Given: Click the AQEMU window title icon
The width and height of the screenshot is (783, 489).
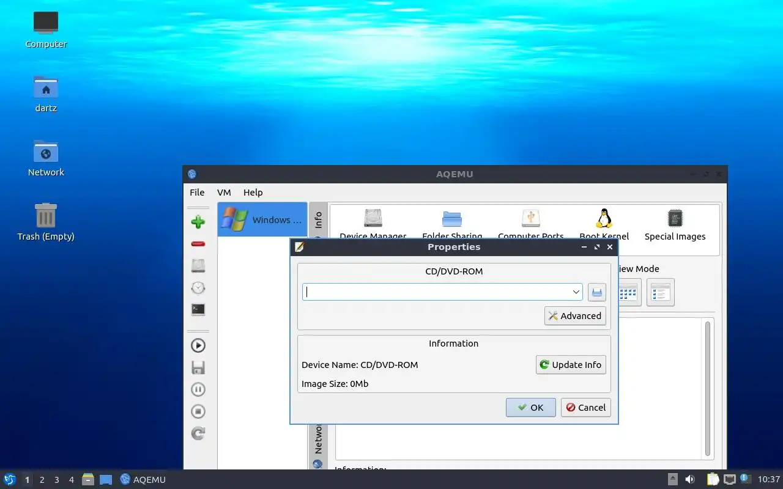Looking at the screenshot, I should 192,174.
